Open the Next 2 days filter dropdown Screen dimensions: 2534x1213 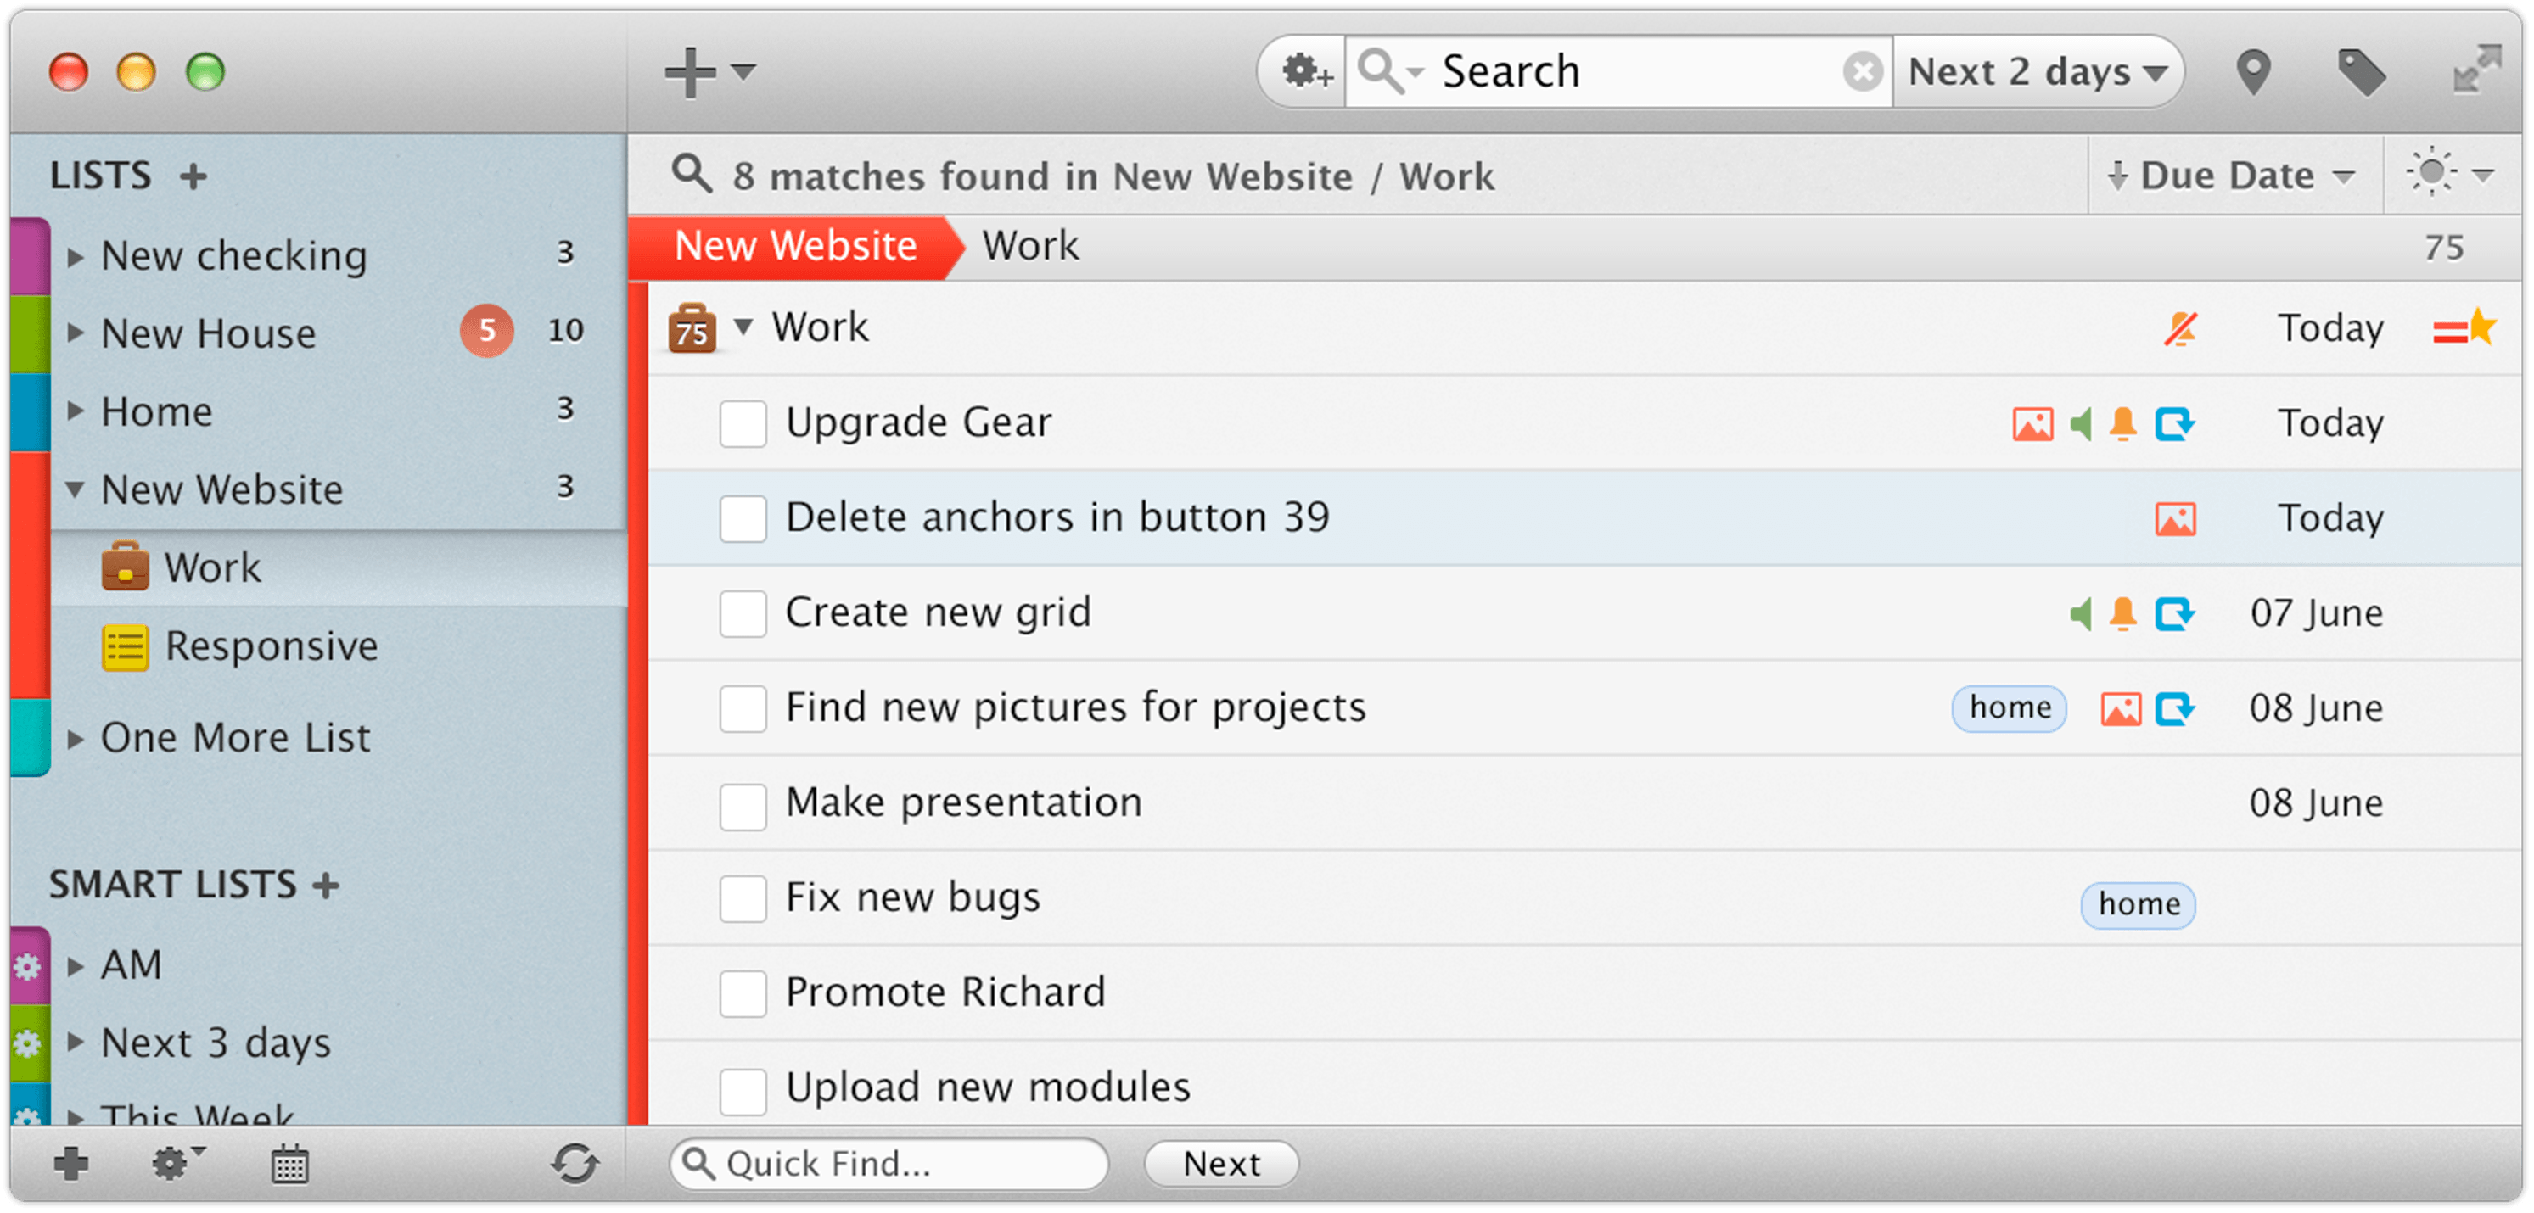(2036, 70)
